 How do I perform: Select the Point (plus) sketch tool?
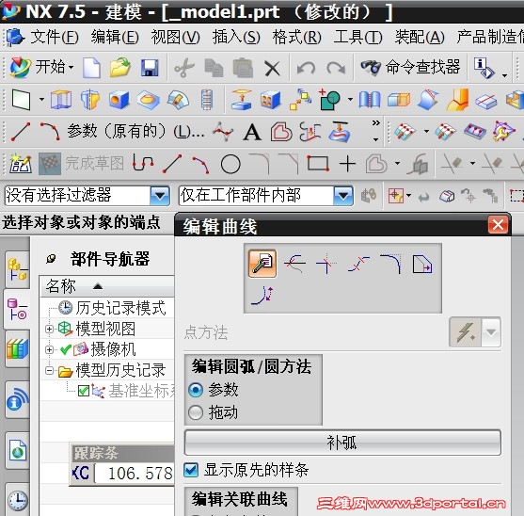point(347,164)
